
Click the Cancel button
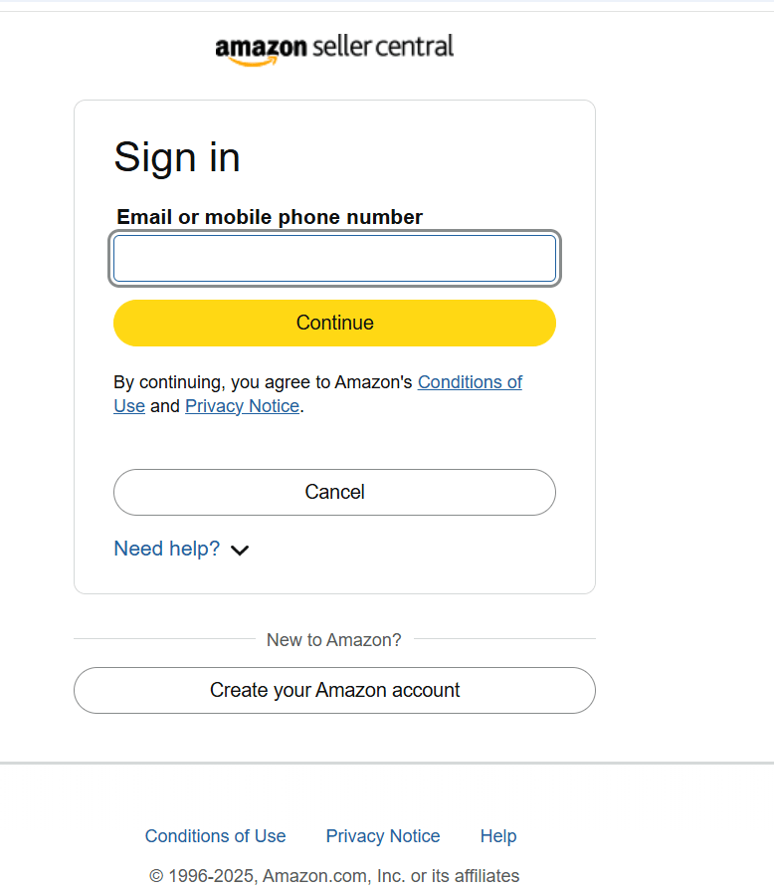[334, 492]
